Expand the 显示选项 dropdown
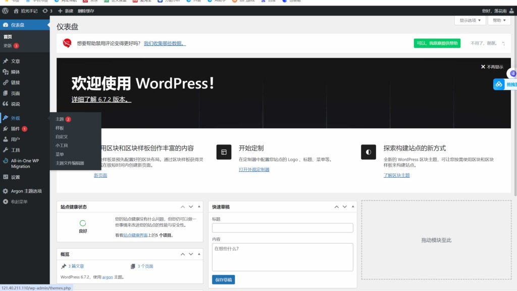Screen dimensions: 517x291 pyautogui.click(x=470, y=21)
